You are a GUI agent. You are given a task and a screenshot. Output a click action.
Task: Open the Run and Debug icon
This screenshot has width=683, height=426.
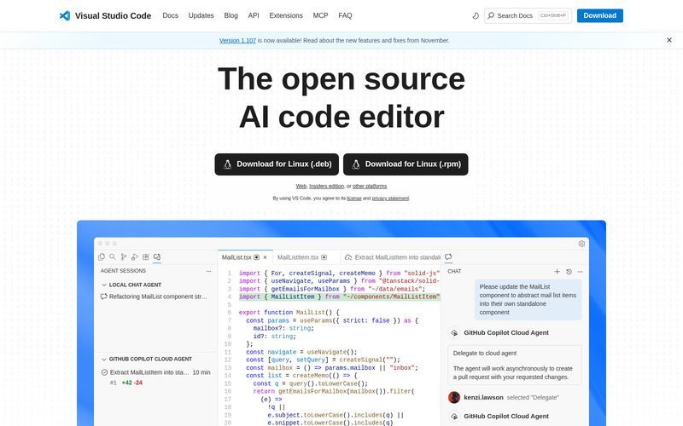point(135,257)
